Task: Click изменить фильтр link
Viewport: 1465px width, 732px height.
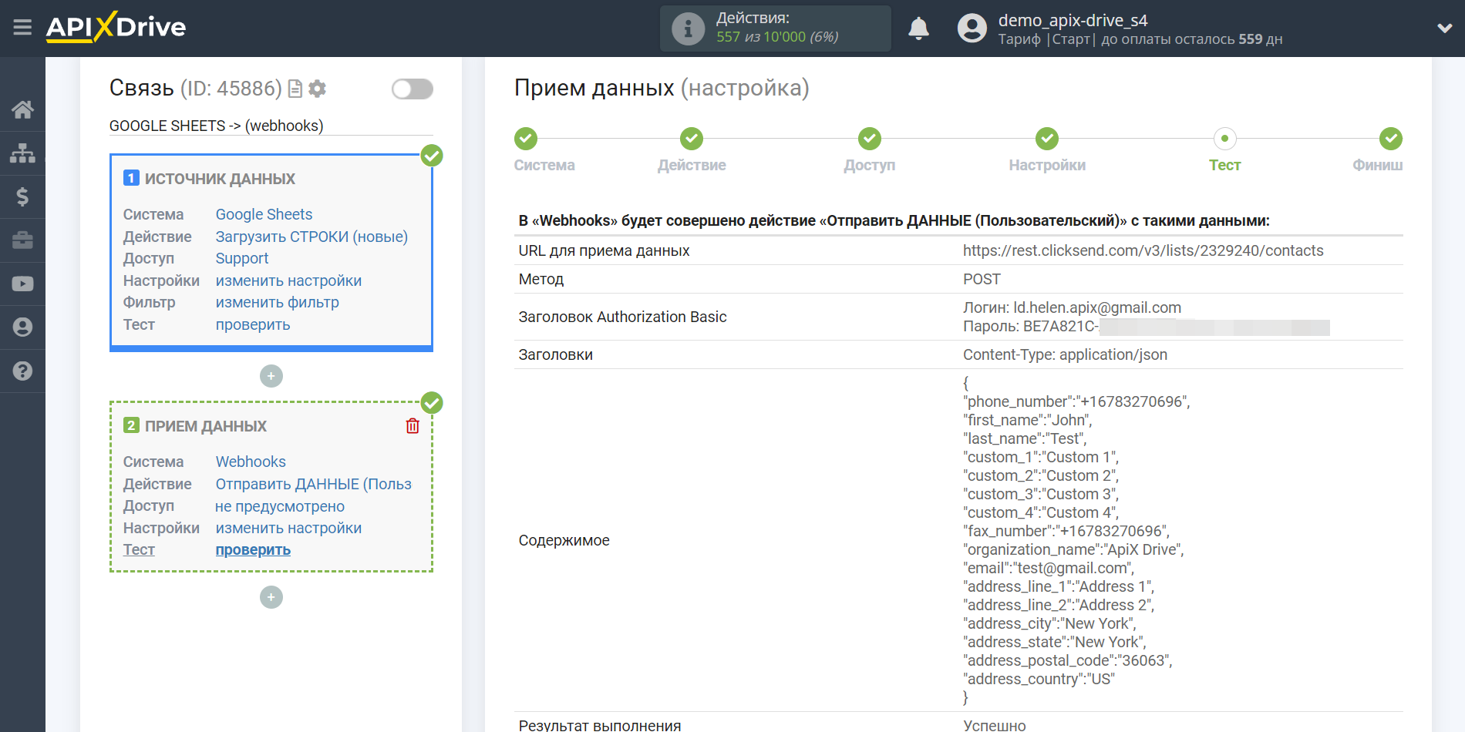Action: click(x=277, y=302)
